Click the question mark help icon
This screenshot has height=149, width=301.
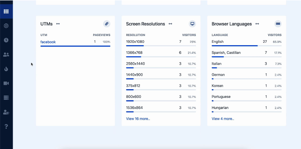[6, 126]
